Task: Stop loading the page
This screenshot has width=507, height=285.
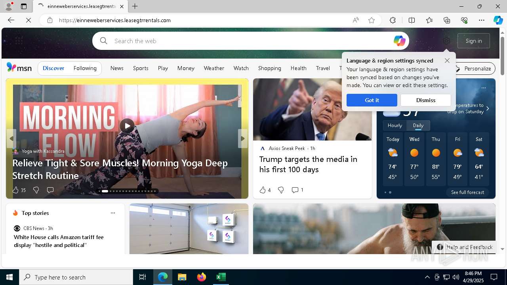Action: tap(29, 20)
